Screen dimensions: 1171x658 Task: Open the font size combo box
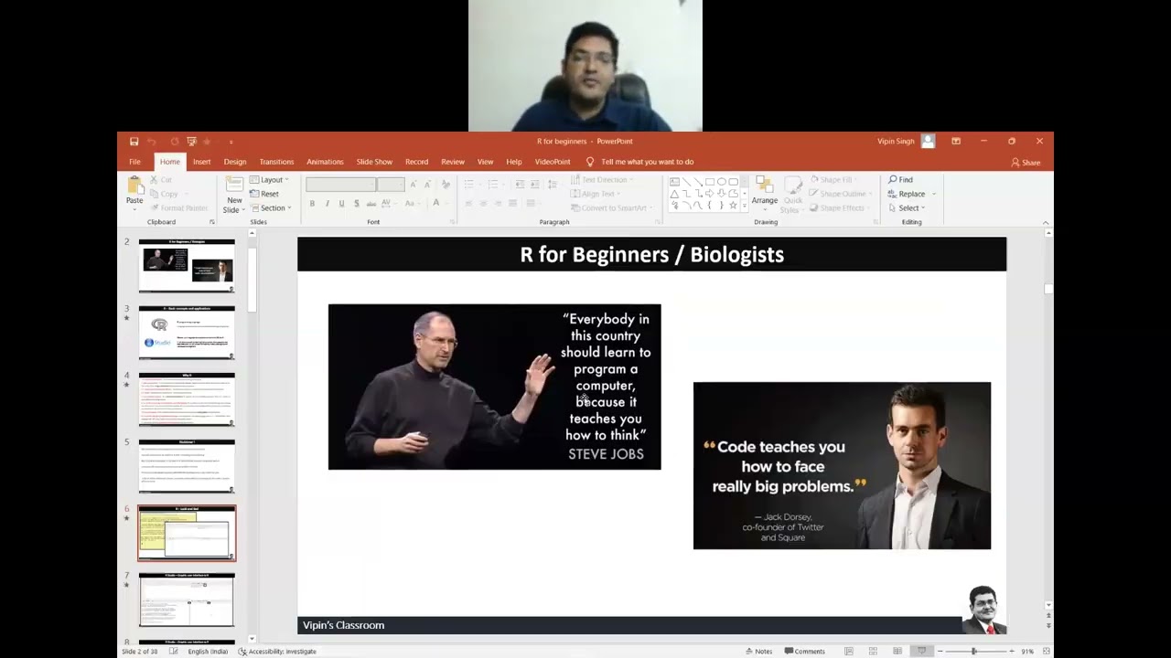click(391, 185)
